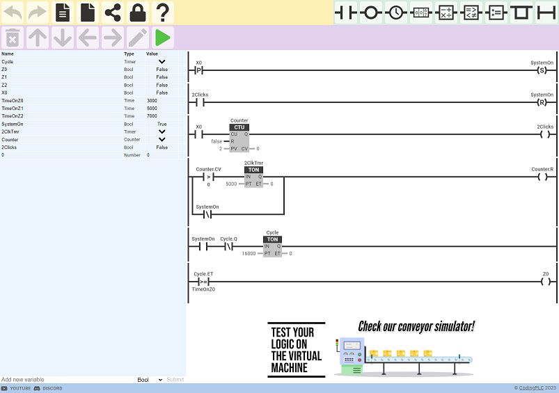The image size is (559, 393).
Task: Select TimeOnZ0 value 3000
Action: 152,101
